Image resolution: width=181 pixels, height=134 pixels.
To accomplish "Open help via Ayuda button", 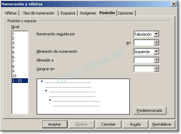I will [x=136, y=124].
